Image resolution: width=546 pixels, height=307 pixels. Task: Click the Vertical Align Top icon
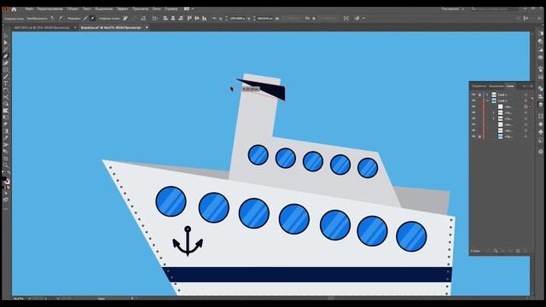(x=189, y=18)
